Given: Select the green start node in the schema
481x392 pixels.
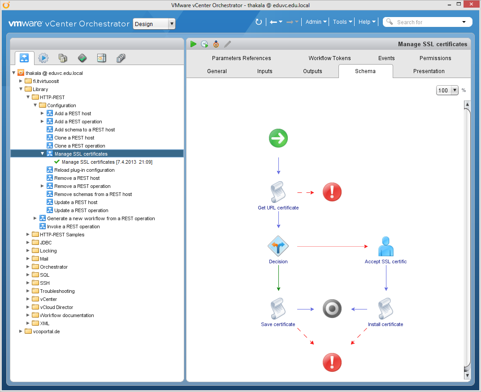Looking at the screenshot, I should 278,138.
